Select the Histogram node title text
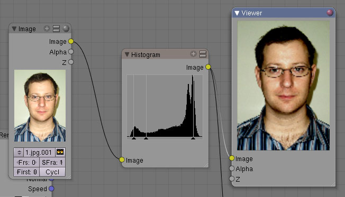 [x=146, y=55]
